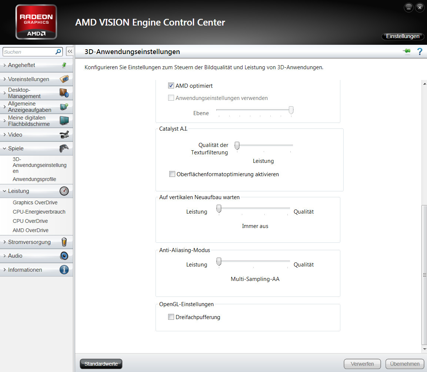Minimize the Control Center window

tap(408, 7)
